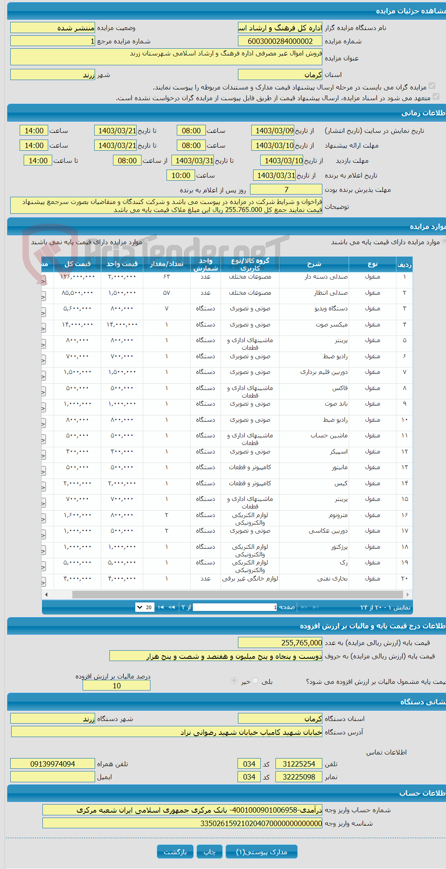446x869 pixels.
Task: Click the pager text نمایش ۱ - ۲۰ از ۲۴
Action: [x=385, y=607]
